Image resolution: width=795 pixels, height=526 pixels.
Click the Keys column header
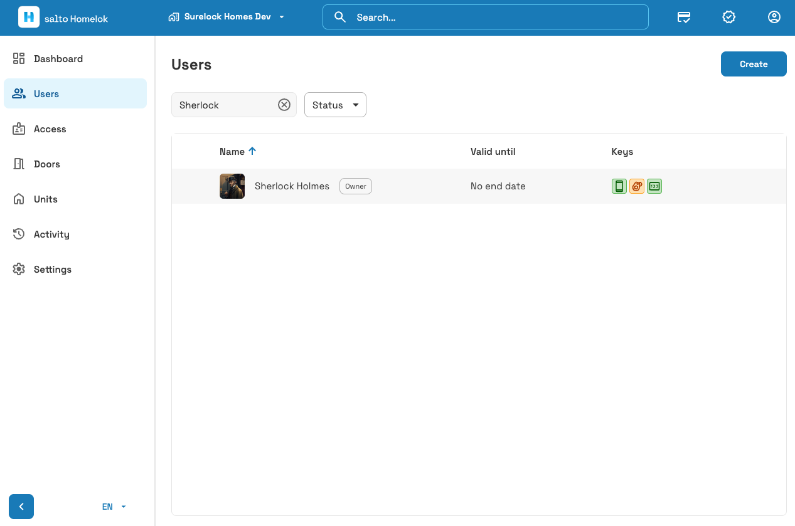[622, 152]
